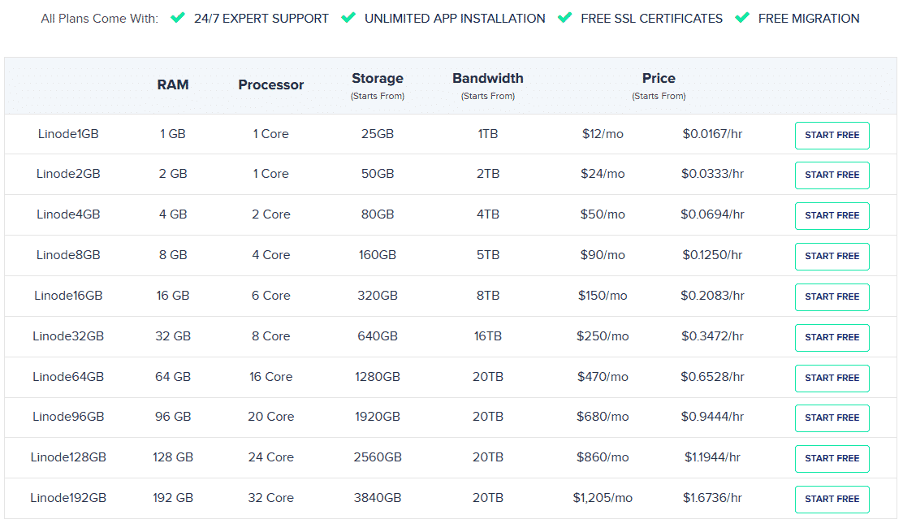903x528 pixels.
Task: Click the $1.1944/hr hourly price
Action: pos(712,457)
